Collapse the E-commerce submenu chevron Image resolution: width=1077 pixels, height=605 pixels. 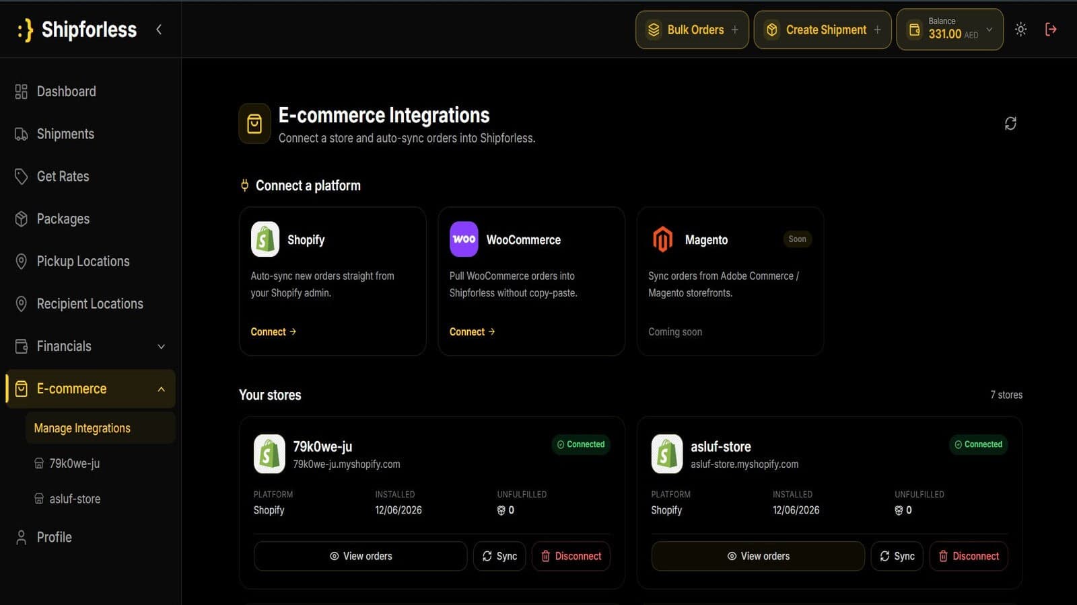coord(162,389)
